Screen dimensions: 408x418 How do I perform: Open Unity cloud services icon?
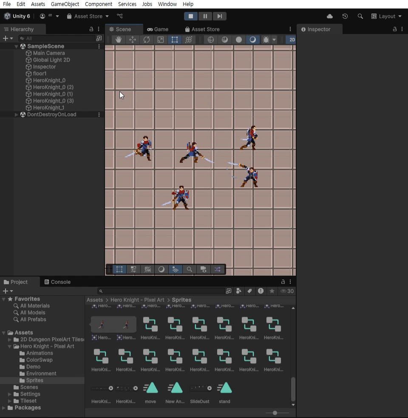[x=330, y=16]
